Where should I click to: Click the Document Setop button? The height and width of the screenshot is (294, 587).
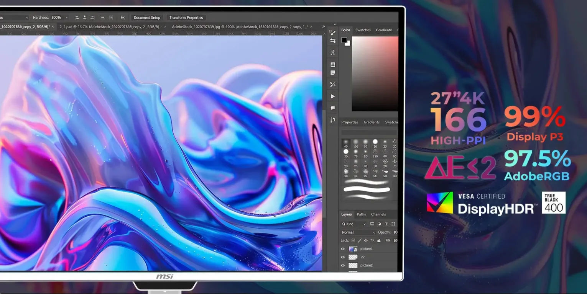147,18
